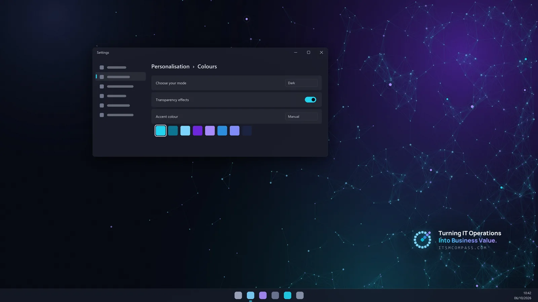Click the 'Choose your mode' label
The height and width of the screenshot is (302, 538).
tap(171, 83)
